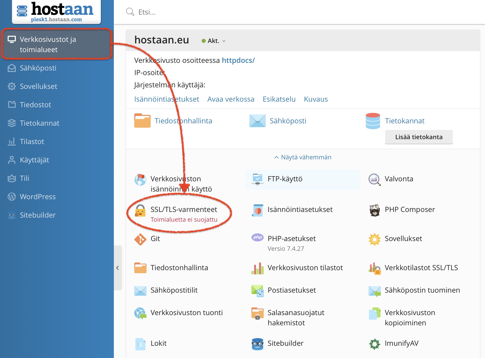The height and width of the screenshot is (358, 485).
Task: Click Toimialuetta ei suojattu warning text
Action: click(184, 219)
